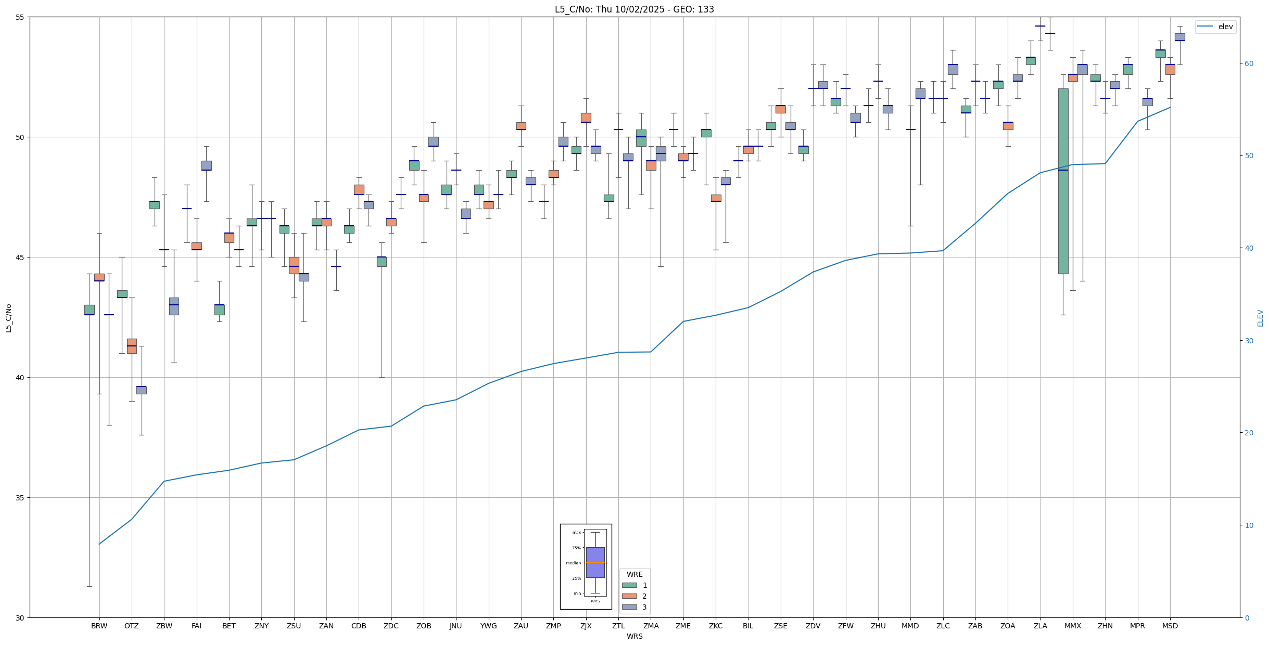The width and height of the screenshot is (1269, 645).
Task: Click the L5_C/No y-axis label
Action: [8, 318]
